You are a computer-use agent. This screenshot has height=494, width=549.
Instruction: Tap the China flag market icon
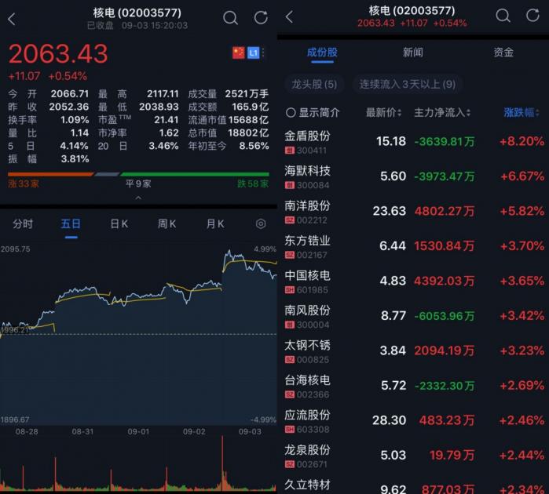(238, 53)
